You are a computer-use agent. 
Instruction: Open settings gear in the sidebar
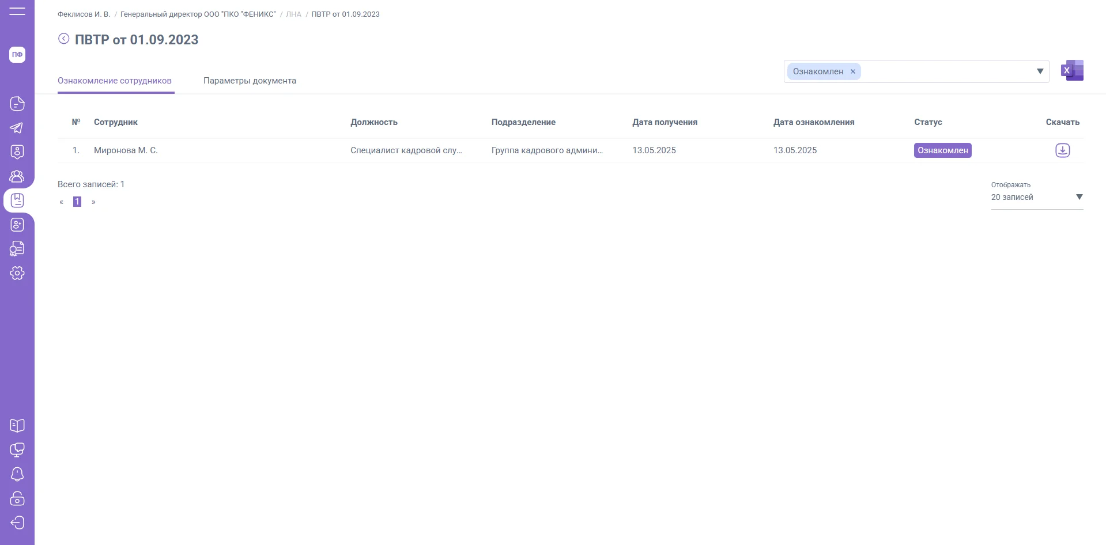(17, 273)
